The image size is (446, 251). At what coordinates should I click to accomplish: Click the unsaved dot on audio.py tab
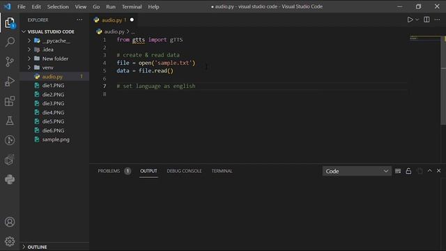(132, 20)
